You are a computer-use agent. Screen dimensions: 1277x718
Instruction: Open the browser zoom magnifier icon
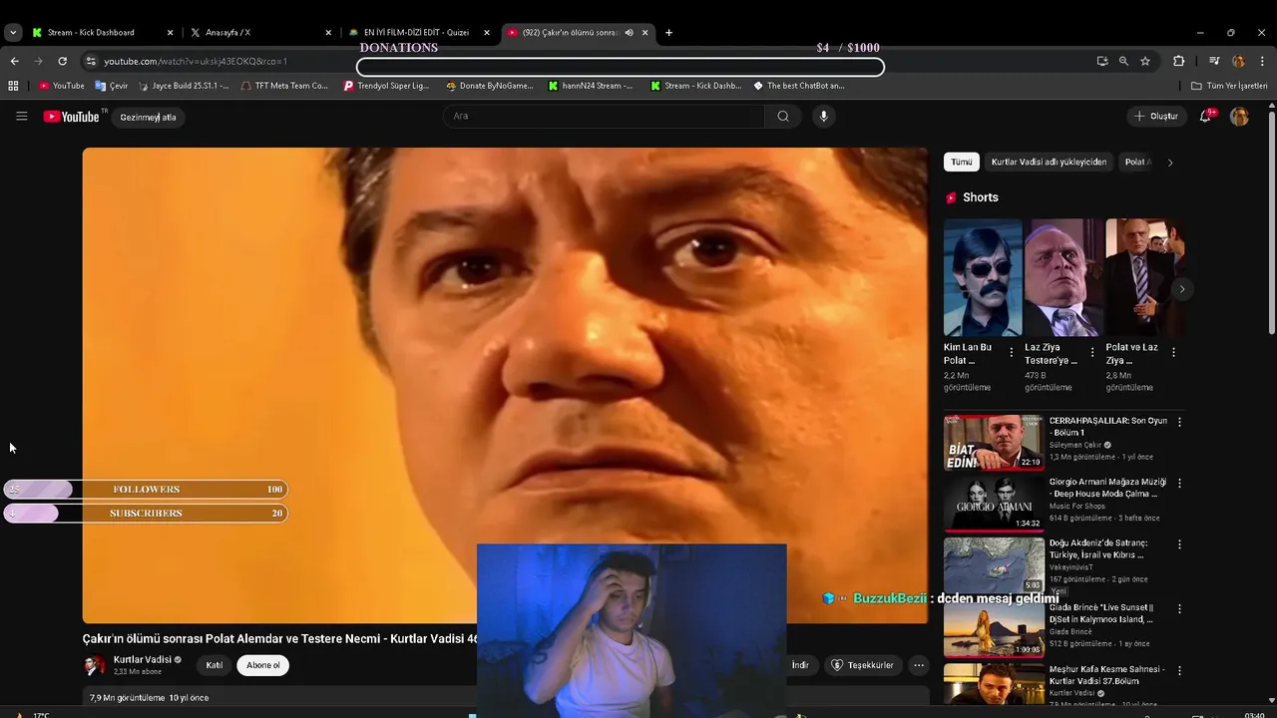(1123, 61)
